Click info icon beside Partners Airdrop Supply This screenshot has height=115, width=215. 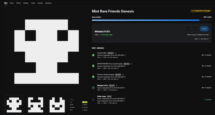tap(123, 75)
